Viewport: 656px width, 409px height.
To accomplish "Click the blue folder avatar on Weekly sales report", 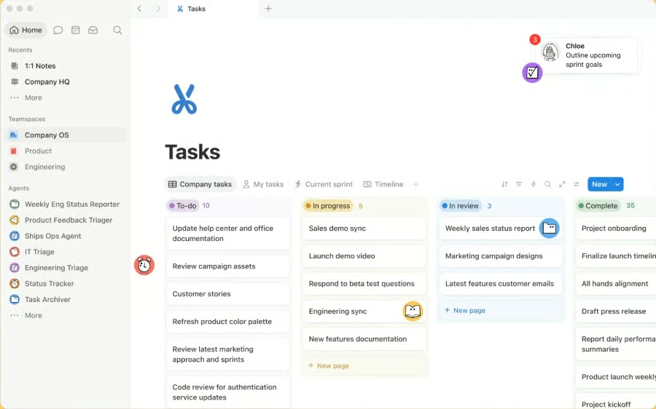I will (x=550, y=228).
